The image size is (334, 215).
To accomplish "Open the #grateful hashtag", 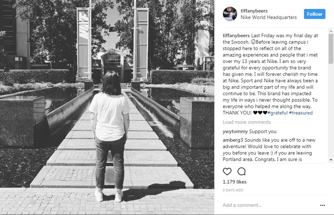I will [x=278, y=113].
